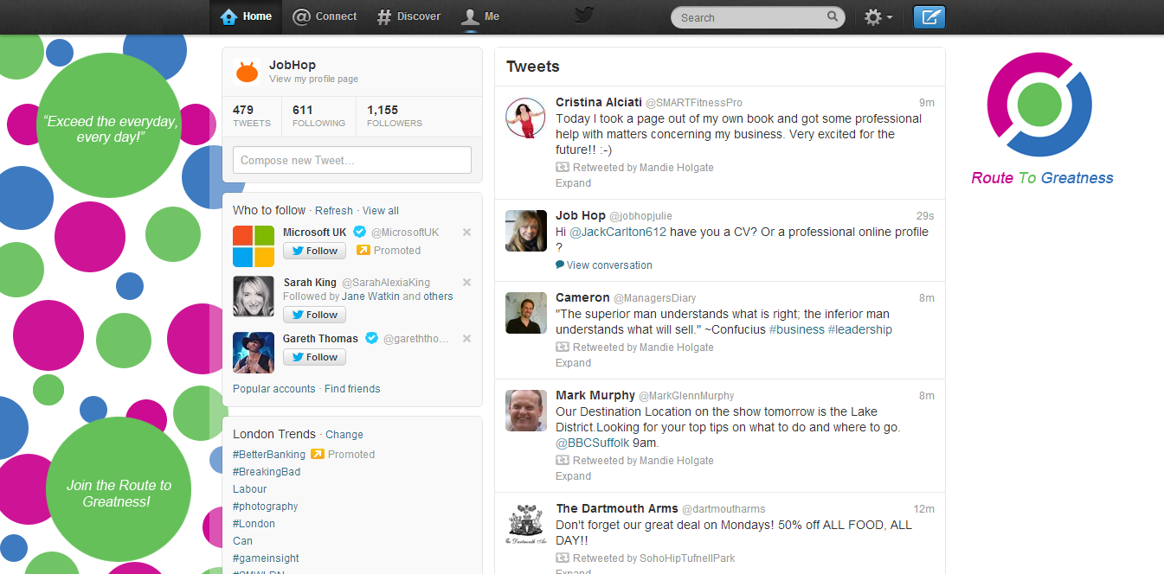Open the @BBCSuffolk mention
The width and height of the screenshot is (1164, 574).
(x=593, y=443)
